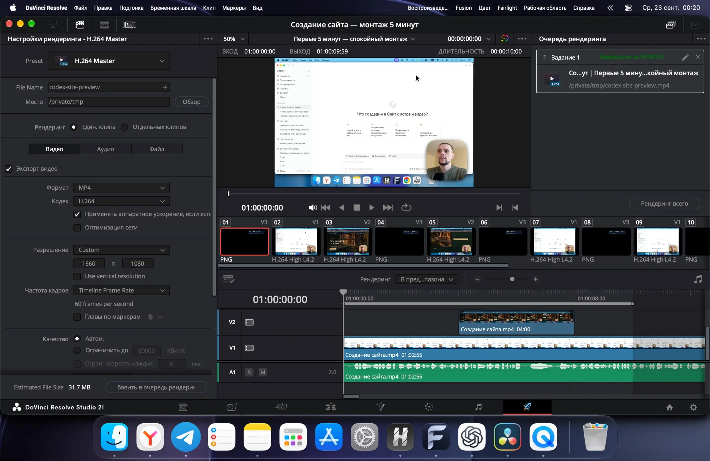Open Project Manager home icon
Image resolution: width=710 pixels, height=461 pixels.
[x=670, y=407]
